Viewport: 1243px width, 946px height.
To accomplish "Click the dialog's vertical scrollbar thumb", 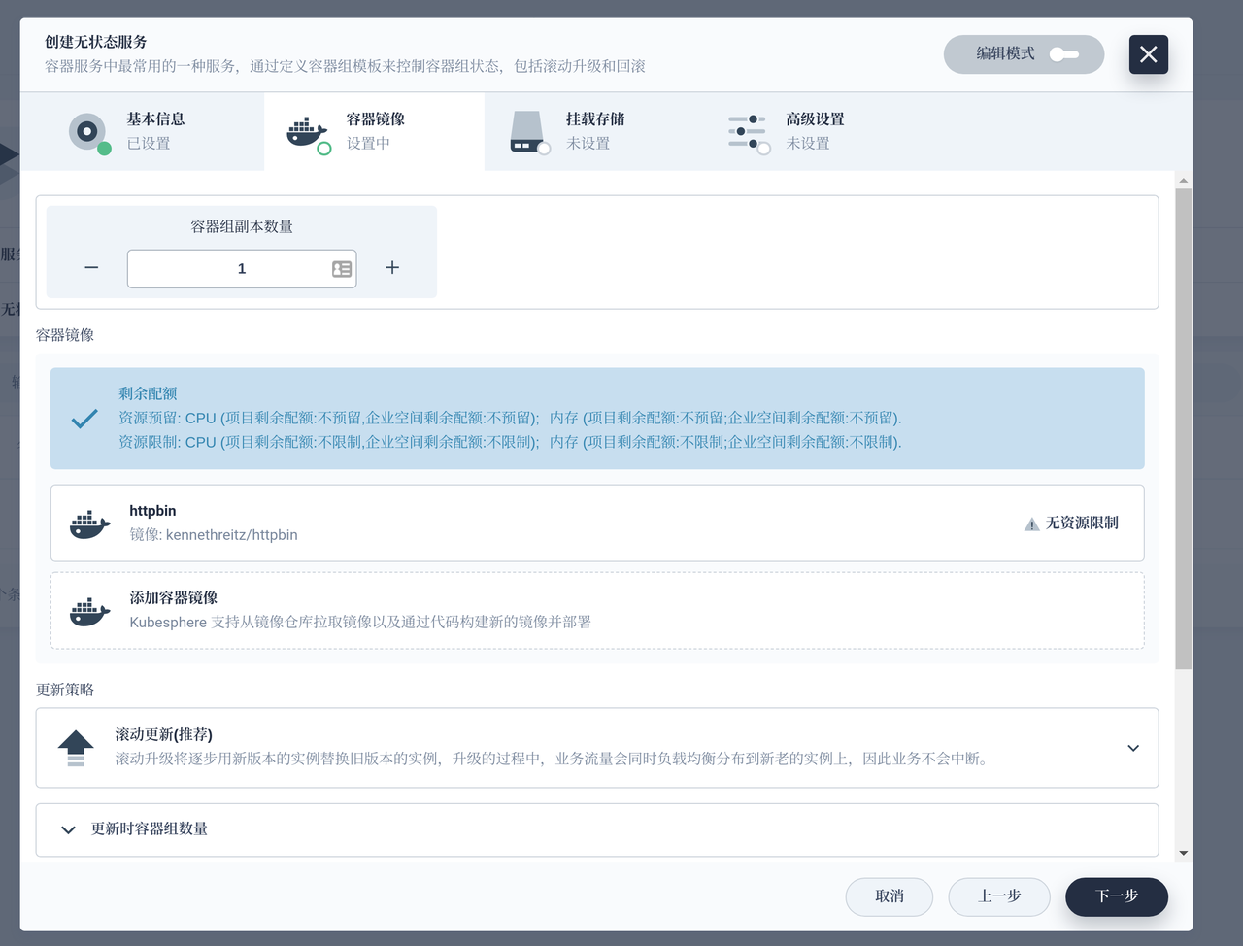I will tap(1183, 428).
